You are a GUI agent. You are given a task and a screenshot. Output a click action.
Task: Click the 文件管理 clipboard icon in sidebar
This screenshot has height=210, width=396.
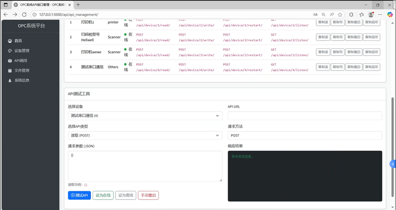point(10,70)
